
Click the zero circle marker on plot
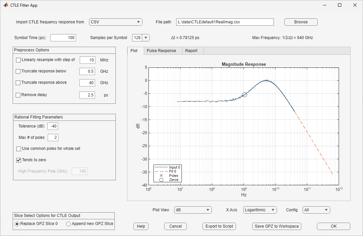245,94
